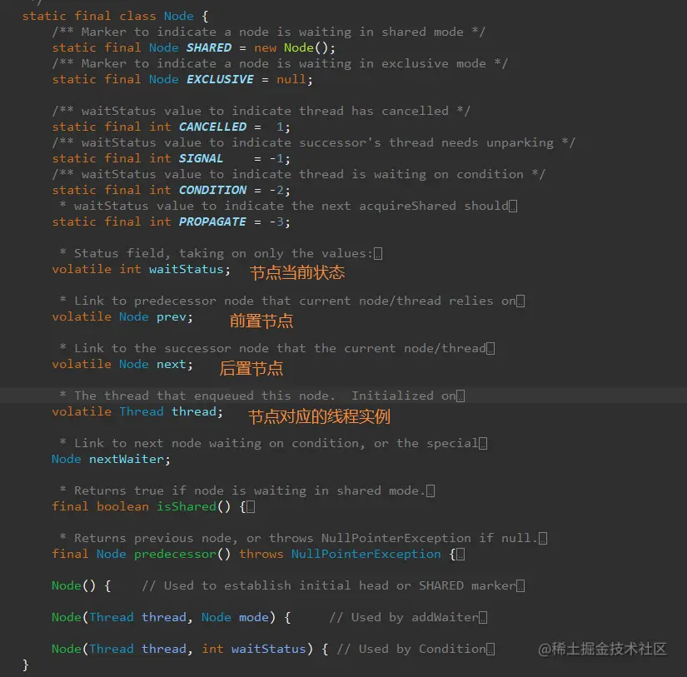The height and width of the screenshot is (677, 687).
Task: Click class name Node in 'class Node {'
Action: click(179, 16)
